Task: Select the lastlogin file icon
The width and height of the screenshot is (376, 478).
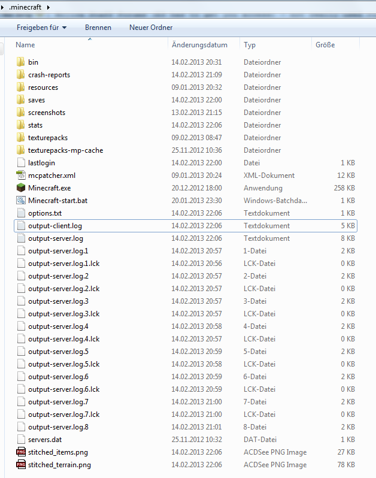Action: (21, 163)
